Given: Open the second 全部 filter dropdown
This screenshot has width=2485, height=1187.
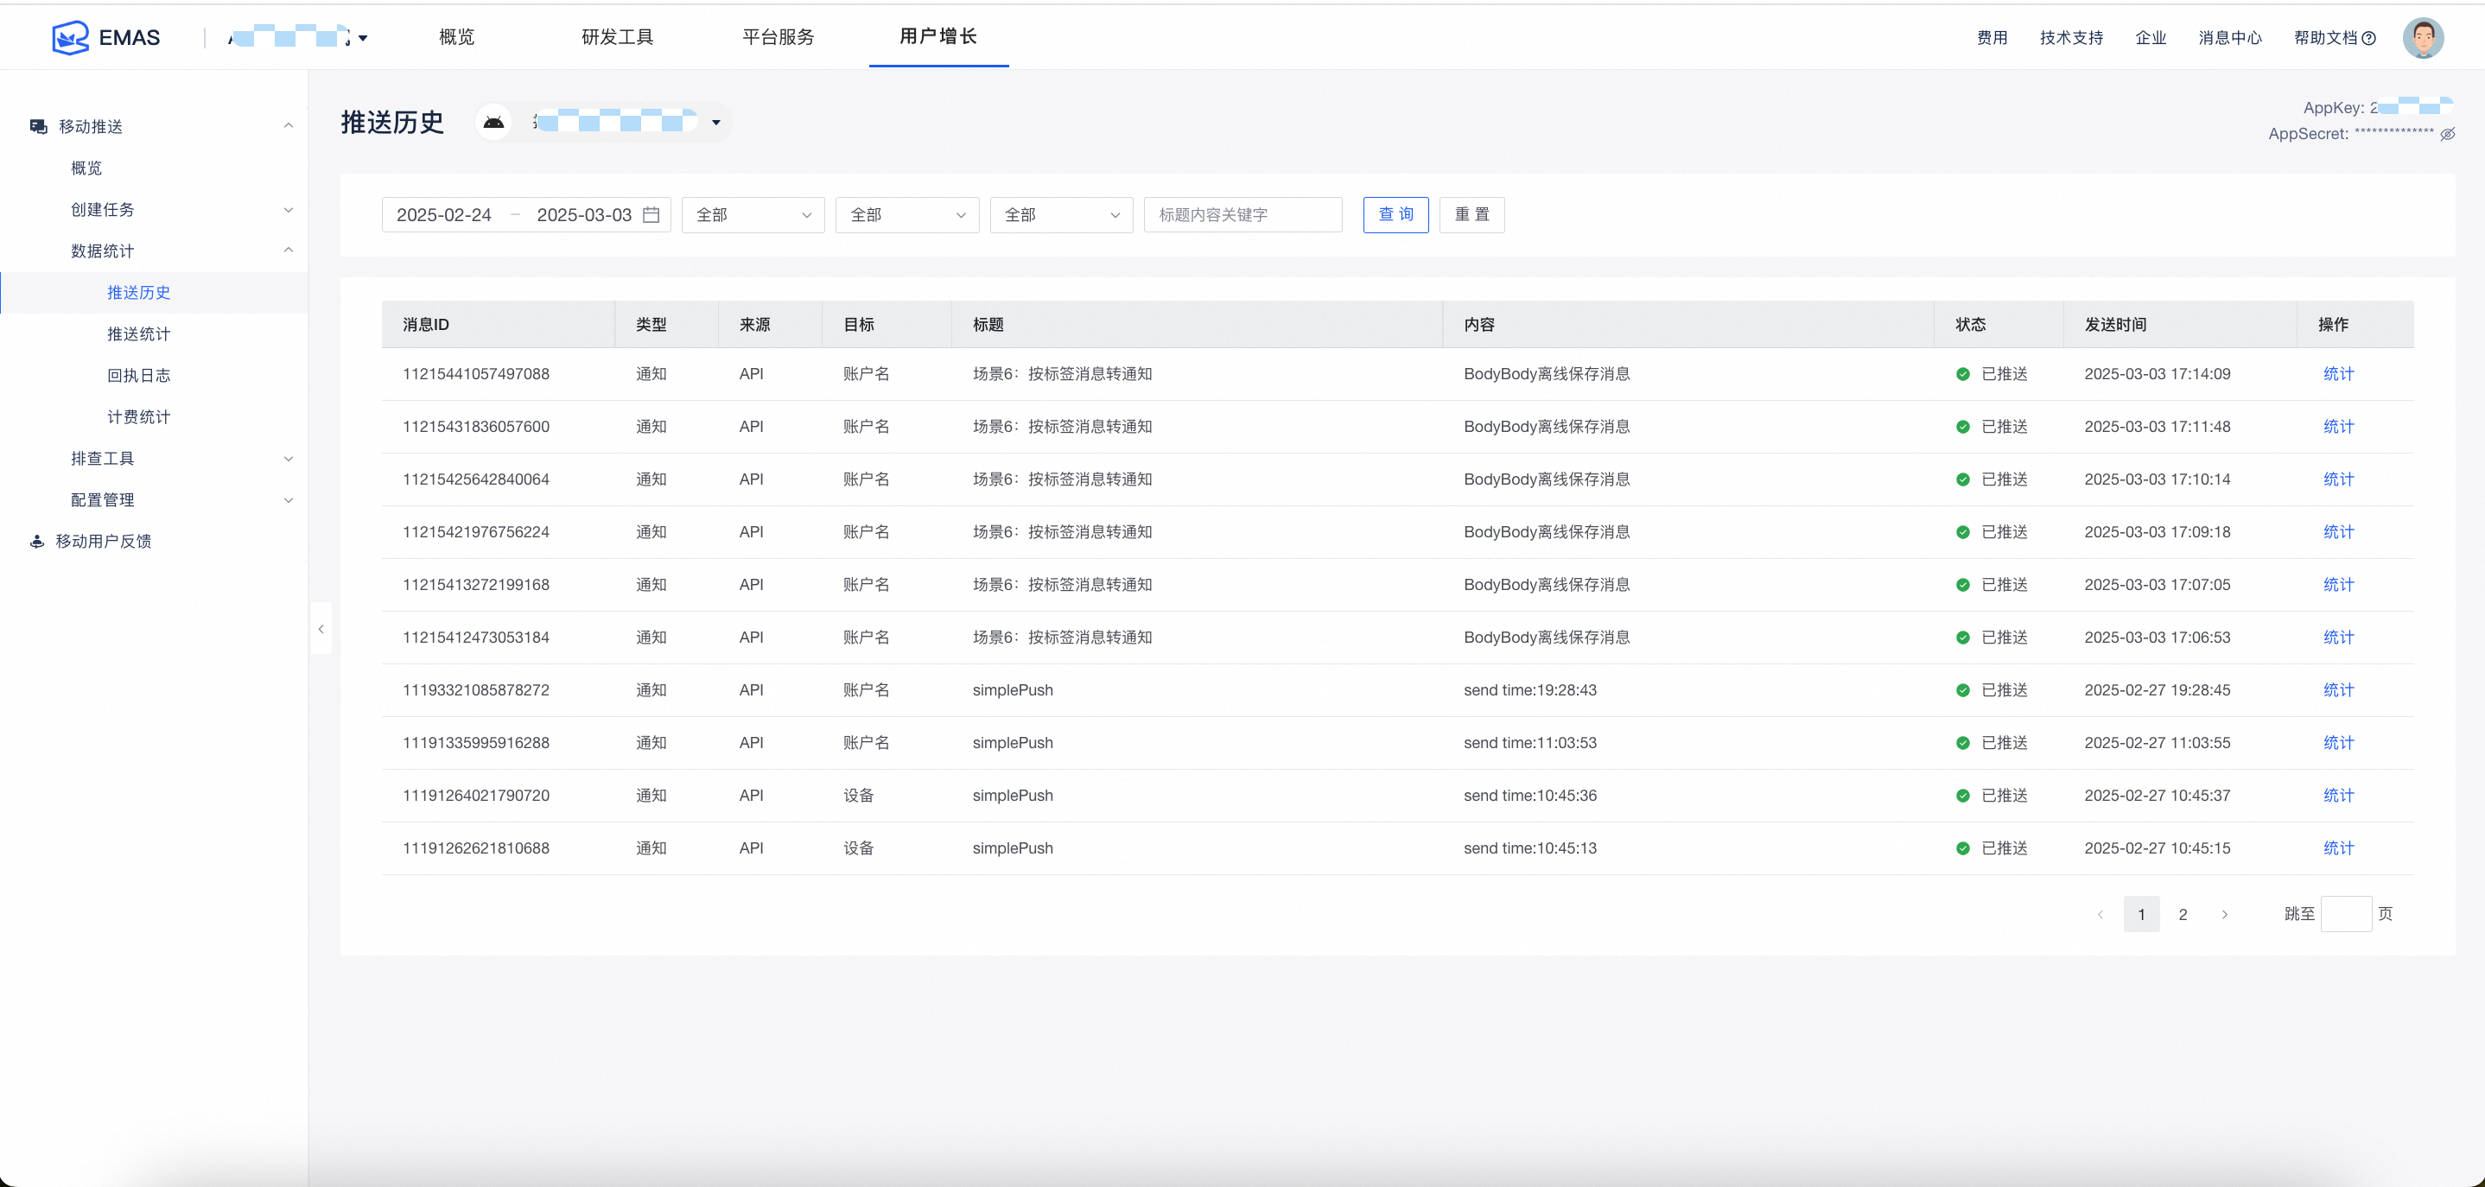Looking at the screenshot, I should (x=906, y=215).
